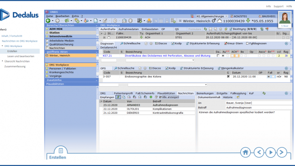Click Lesen und beantworten in the left menu
295x166 pixels.
point(19,56)
